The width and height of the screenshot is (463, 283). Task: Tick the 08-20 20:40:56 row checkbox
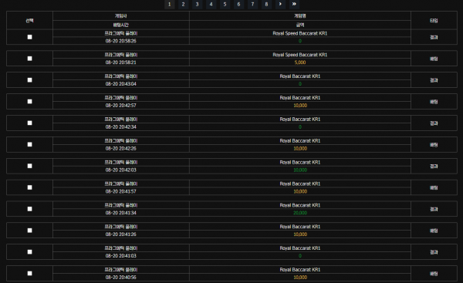pos(29,273)
